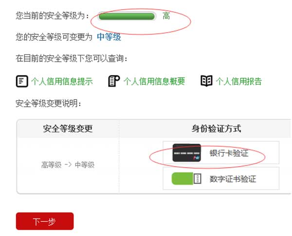The image size is (292, 236).
Task: Open the 个人信用信息提示 text link
Action: click(x=62, y=82)
